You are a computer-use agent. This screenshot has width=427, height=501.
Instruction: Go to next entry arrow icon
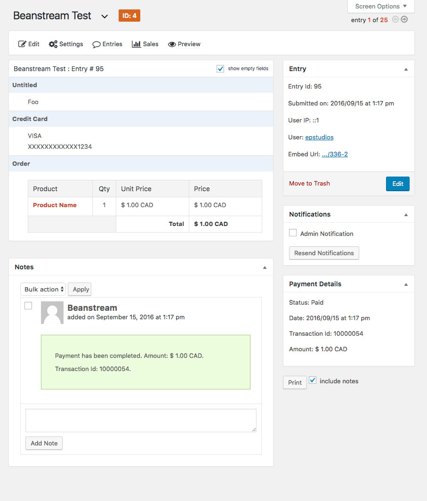click(404, 20)
